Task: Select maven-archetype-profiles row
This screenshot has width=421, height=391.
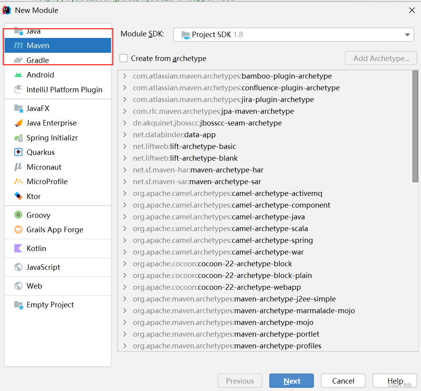Action: point(265,346)
